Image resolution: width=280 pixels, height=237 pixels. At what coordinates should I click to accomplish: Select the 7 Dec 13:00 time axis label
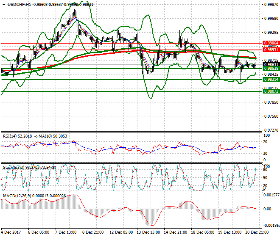(x=66, y=232)
